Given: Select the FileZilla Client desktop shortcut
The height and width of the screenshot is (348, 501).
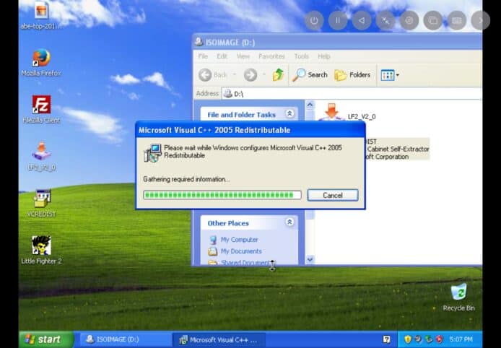Looking at the screenshot, I should [41, 105].
